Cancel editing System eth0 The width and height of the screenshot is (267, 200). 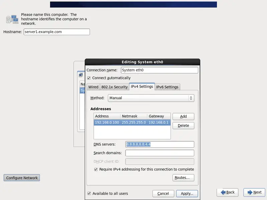tap(163, 194)
